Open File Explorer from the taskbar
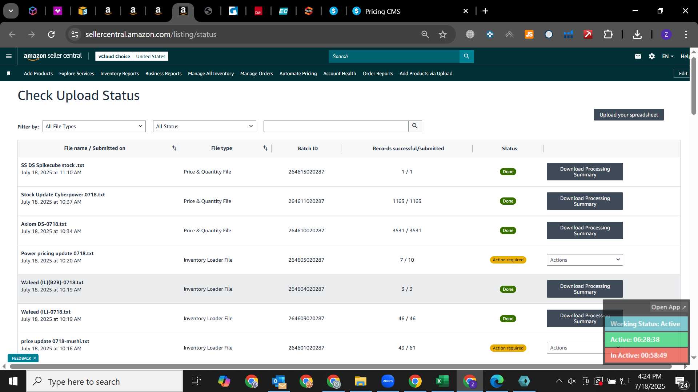The width and height of the screenshot is (698, 392). tap(360, 381)
